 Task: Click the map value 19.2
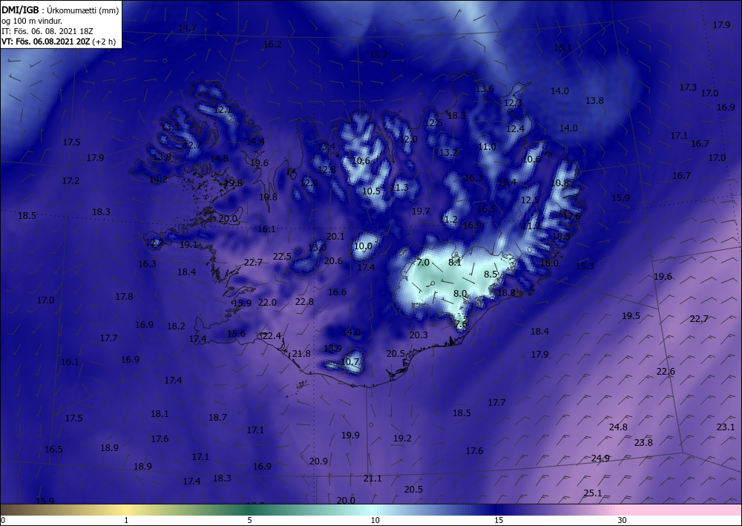[x=402, y=438]
